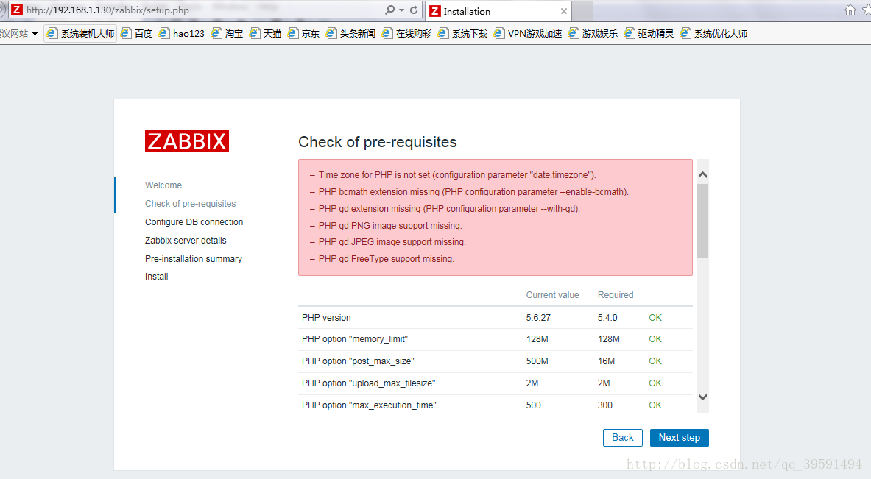Viewport: 871px width, 479px height.
Task: Open the 百度 bookmark
Action: 137,33
